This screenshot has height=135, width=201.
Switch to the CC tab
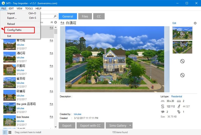(99, 16)
